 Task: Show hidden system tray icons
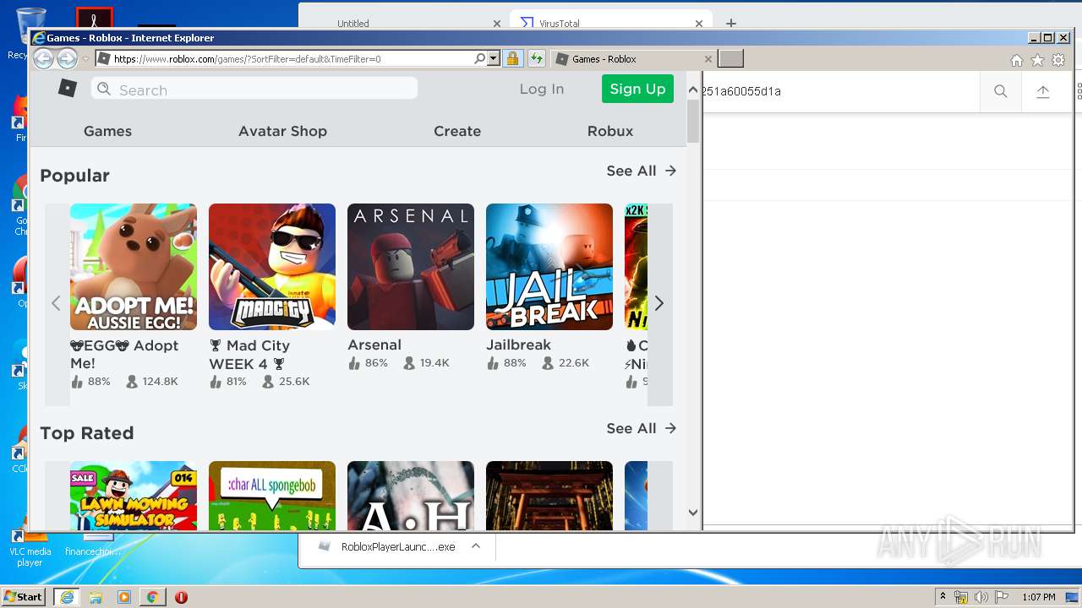tap(943, 597)
